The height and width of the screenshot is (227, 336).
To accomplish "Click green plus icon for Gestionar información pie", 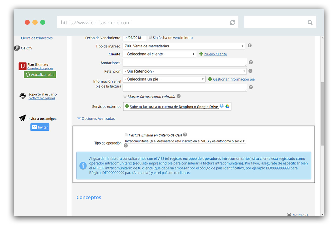I will coord(210,79).
